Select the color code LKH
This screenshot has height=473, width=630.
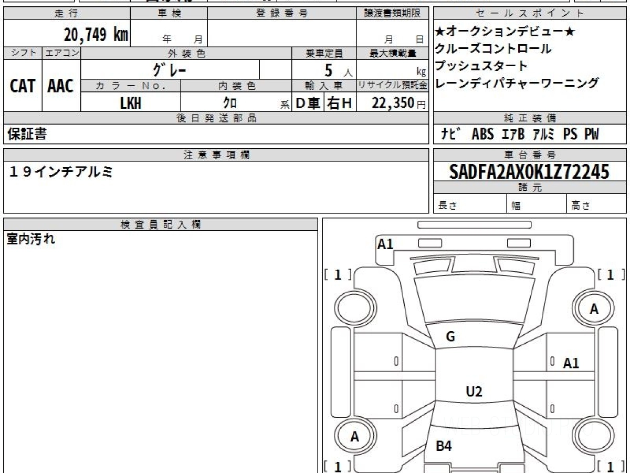131,103
